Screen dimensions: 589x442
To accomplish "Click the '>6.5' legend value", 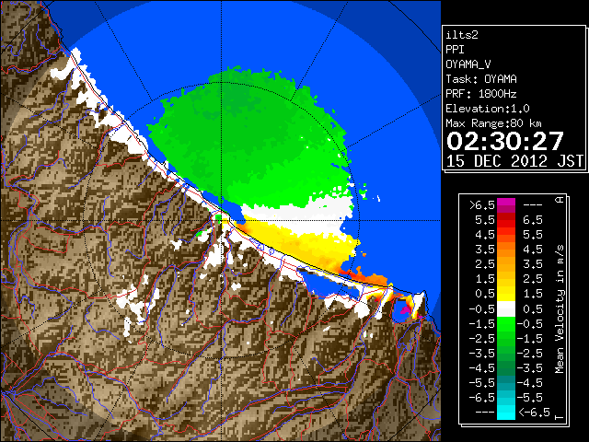I will tap(482, 205).
